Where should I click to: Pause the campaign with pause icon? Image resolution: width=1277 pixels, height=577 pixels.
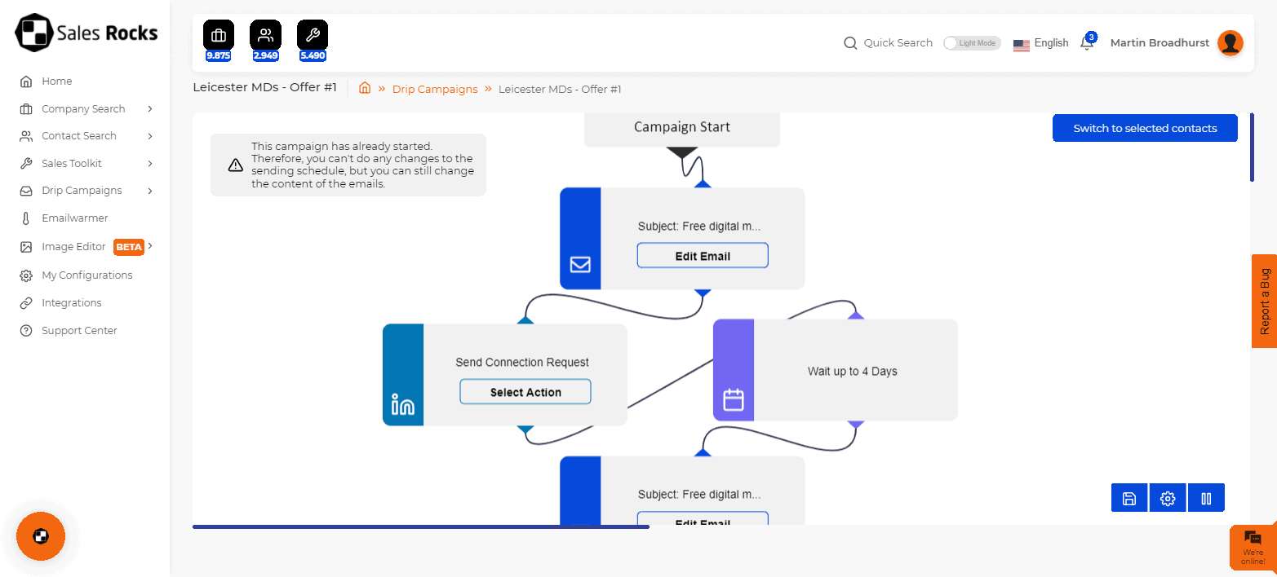pos(1206,499)
